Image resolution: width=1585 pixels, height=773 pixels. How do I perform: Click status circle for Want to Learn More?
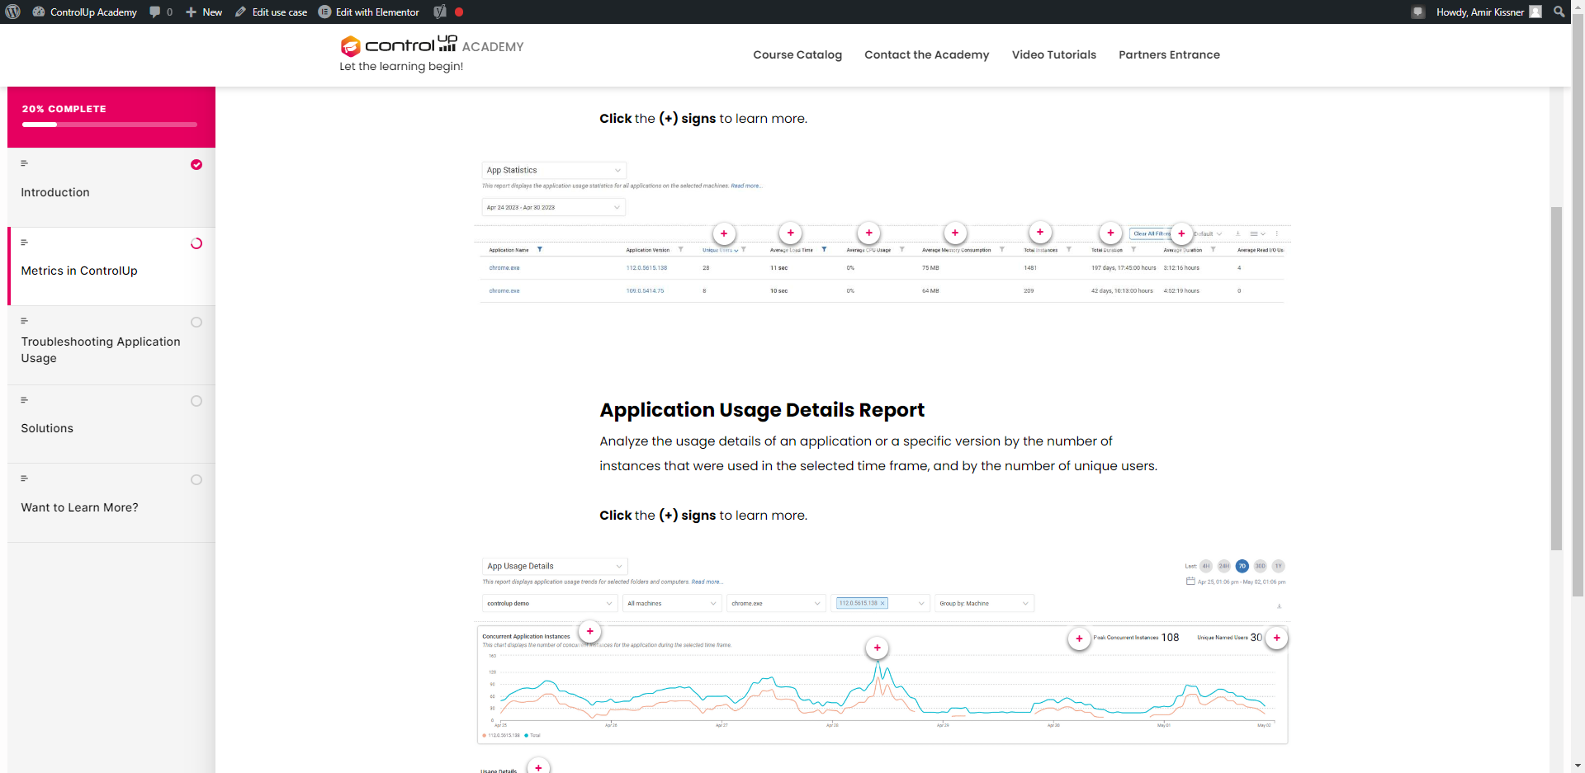coord(196,480)
